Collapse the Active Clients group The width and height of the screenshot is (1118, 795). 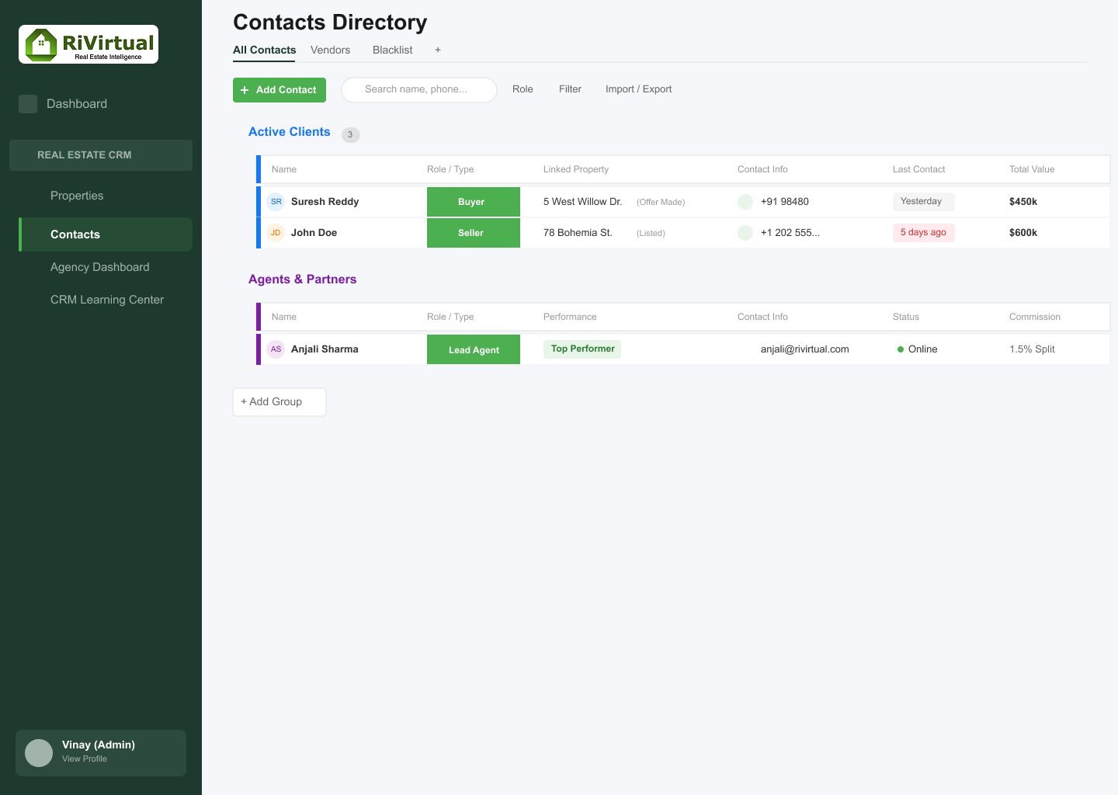[x=289, y=132]
